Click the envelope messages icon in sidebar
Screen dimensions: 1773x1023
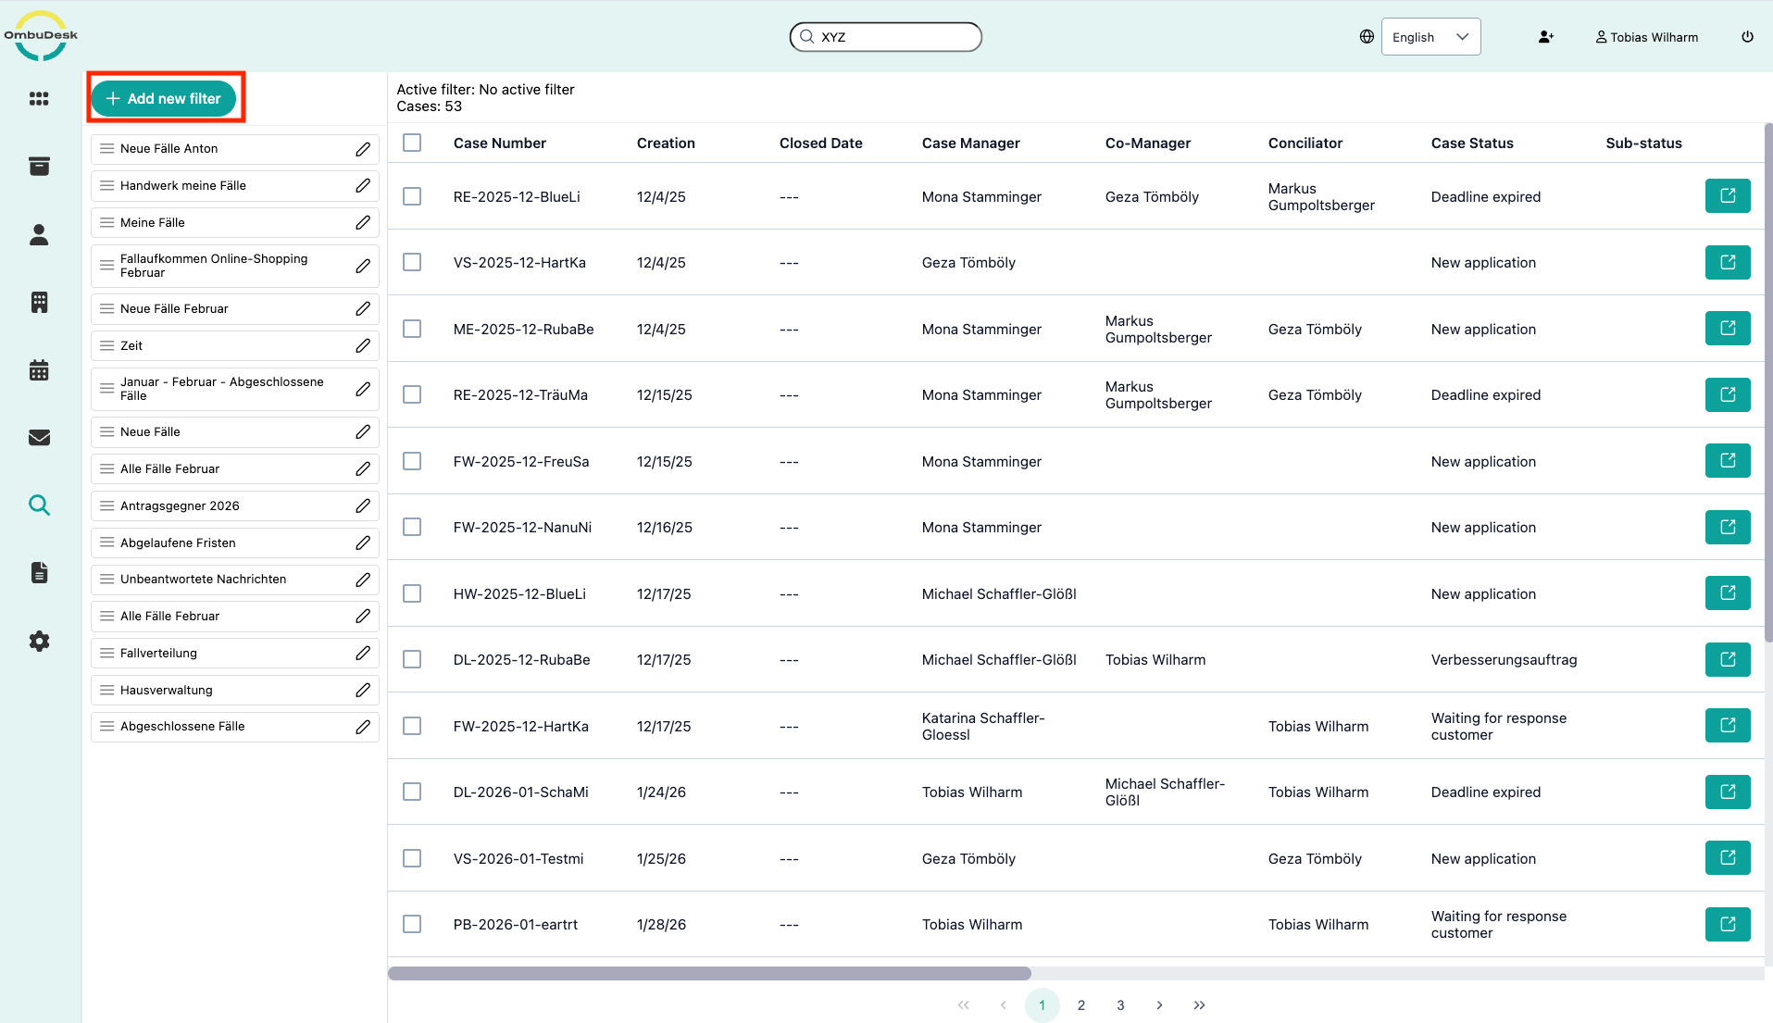click(39, 438)
